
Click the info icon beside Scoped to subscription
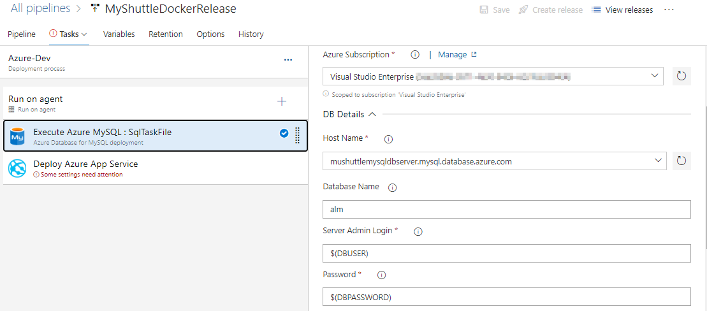[326, 95]
